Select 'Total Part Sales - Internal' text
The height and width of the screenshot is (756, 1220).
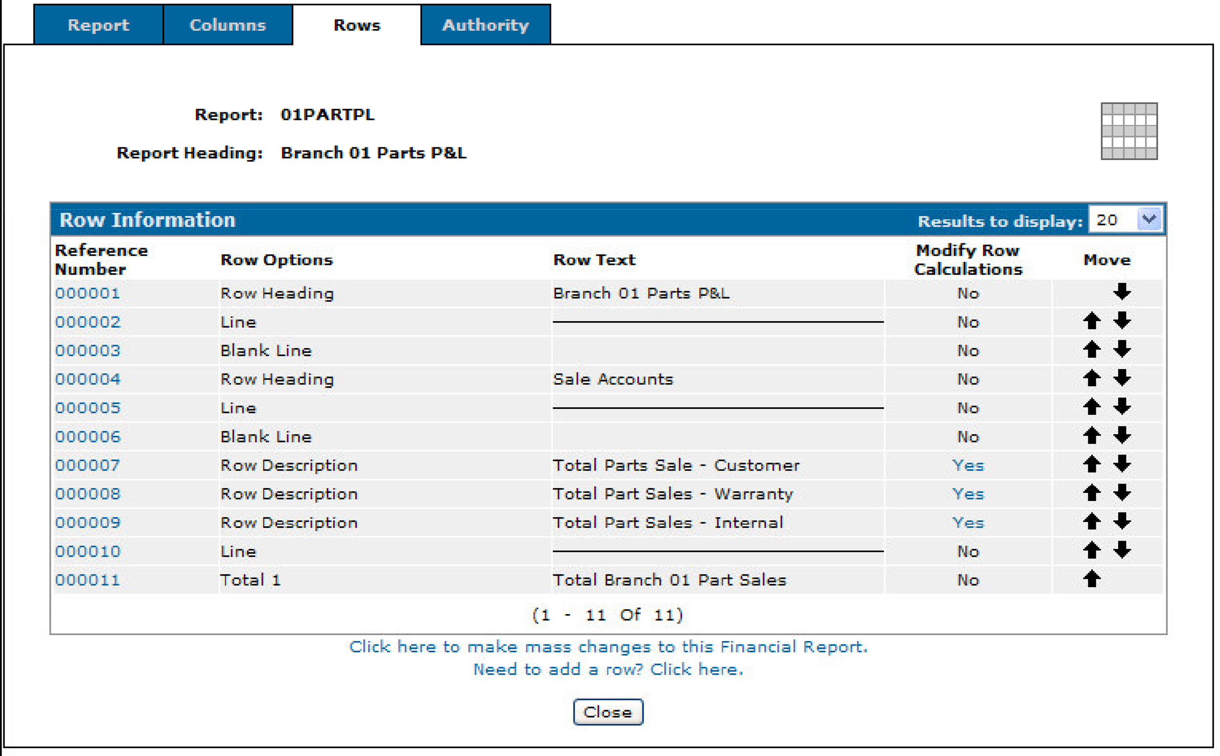click(668, 522)
